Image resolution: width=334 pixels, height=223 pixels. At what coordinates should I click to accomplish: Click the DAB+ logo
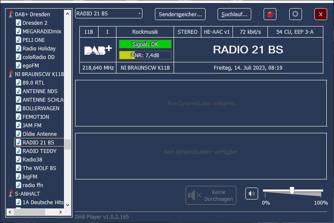click(98, 50)
